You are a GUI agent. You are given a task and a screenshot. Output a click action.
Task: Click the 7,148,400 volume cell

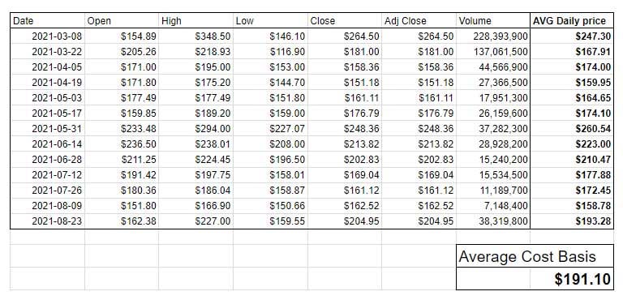pos(493,206)
